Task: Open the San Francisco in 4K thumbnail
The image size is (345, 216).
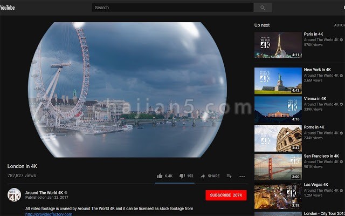Action: click(x=278, y=167)
